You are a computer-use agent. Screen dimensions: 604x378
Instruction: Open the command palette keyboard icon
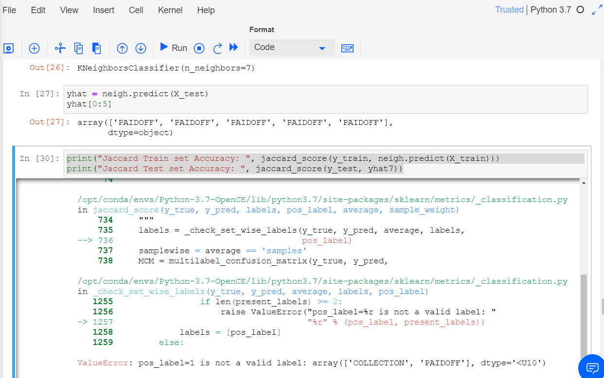pos(347,48)
